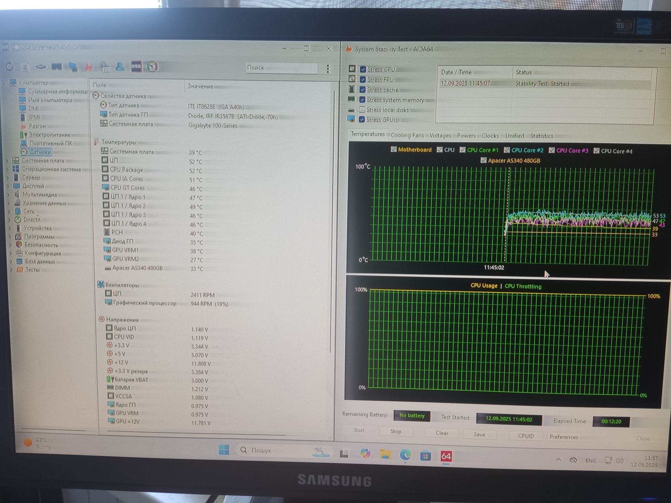Select Датчики in the tree
The image size is (671, 503).
coord(36,152)
